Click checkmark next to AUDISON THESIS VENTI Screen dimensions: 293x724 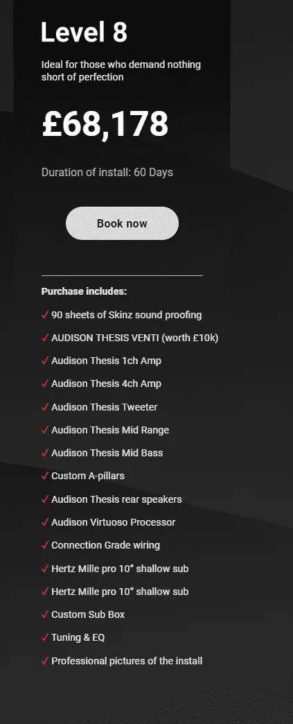pyautogui.click(x=45, y=338)
